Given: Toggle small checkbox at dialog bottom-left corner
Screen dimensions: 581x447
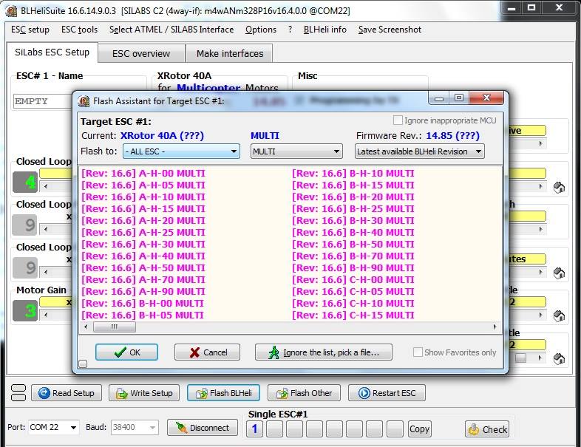Looking at the screenshot, I should coord(83,364).
